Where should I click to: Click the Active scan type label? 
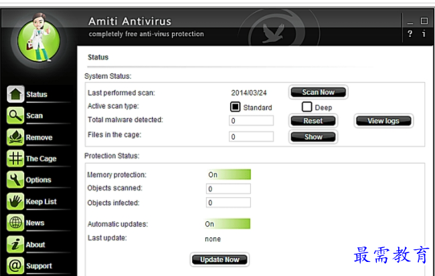[x=113, y=106]
